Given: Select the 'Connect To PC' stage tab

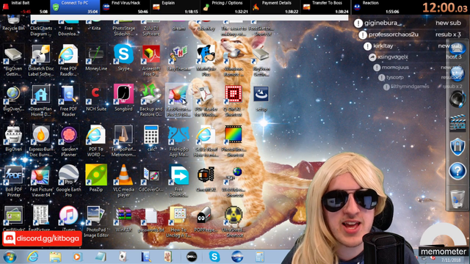Looking at the screenshot, I should click(75, 7).
